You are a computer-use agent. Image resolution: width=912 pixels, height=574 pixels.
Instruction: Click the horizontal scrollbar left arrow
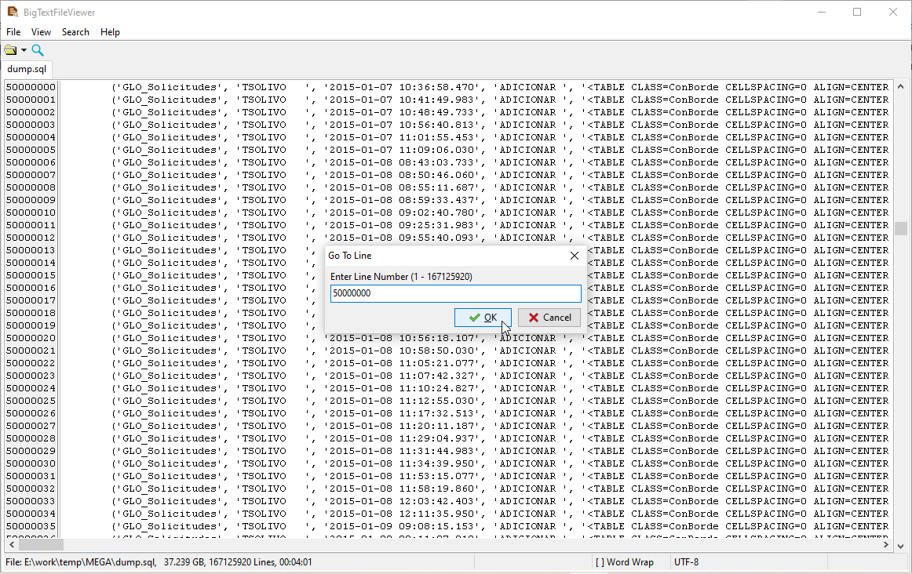pos(12,545)
